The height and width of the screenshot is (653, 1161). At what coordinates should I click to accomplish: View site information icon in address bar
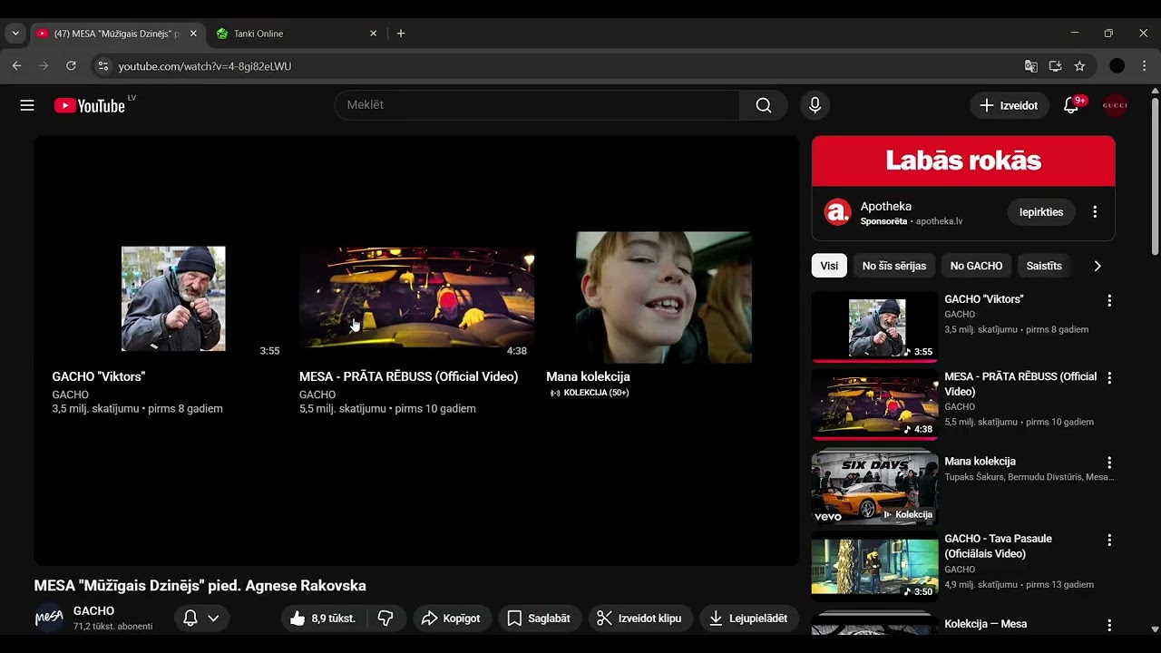[x=102, y=66]
